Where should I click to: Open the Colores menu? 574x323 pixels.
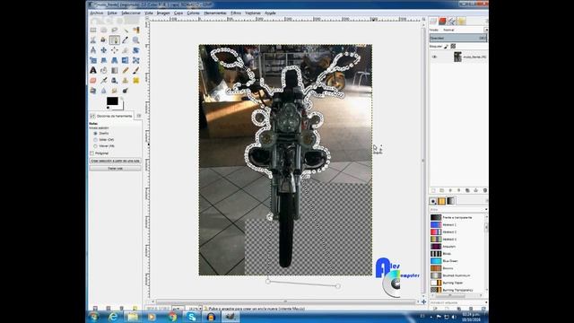(194, 13)
